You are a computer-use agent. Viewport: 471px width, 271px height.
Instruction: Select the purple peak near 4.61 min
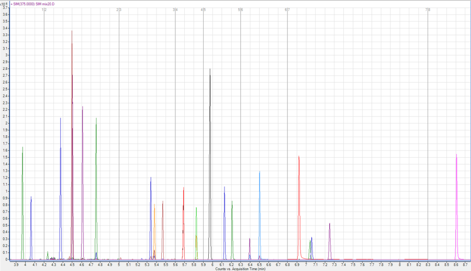click(x=82, y=183)
